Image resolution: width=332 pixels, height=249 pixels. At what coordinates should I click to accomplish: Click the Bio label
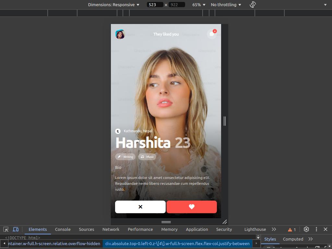coord(118,168)
